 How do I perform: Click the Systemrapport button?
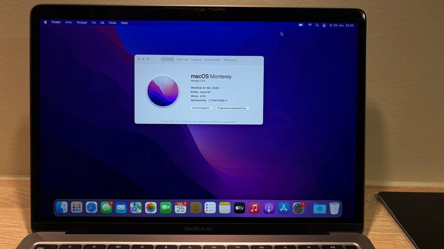click(x=202, y=108)
